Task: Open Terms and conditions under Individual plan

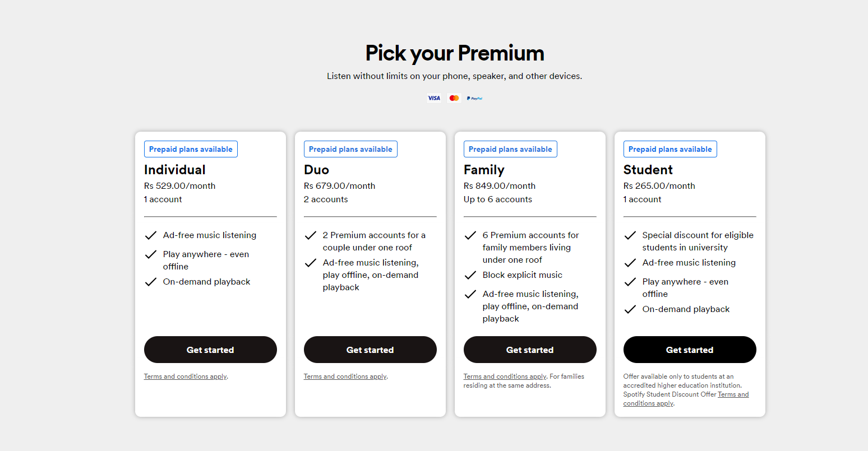Action: point(186,376)
